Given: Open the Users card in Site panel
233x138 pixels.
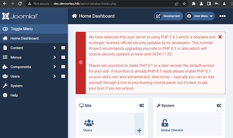Looking at the screenshot, I should 107,124.
